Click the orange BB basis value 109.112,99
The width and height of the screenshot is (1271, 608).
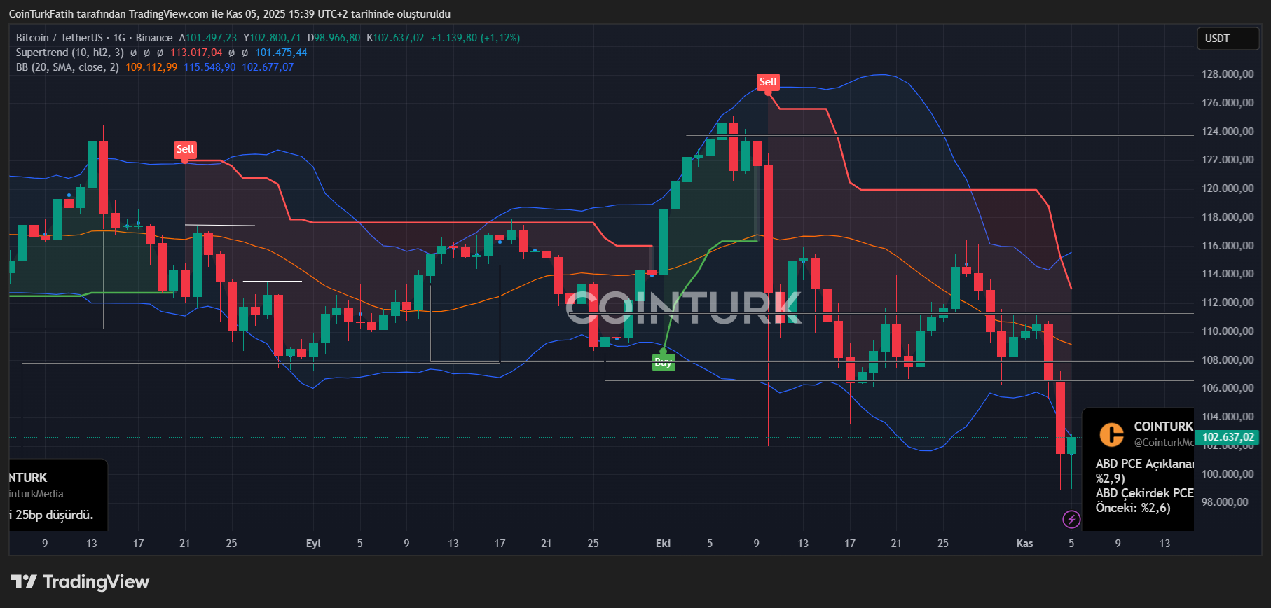[x=151, y=67]
